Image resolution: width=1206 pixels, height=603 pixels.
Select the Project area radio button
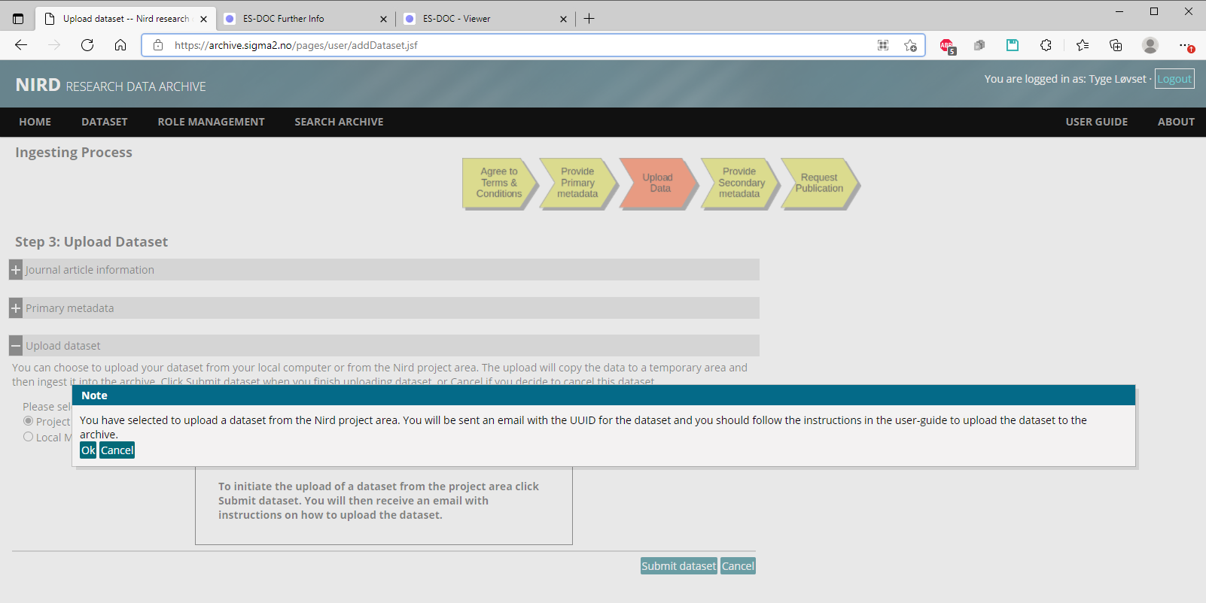coord(29,421)
